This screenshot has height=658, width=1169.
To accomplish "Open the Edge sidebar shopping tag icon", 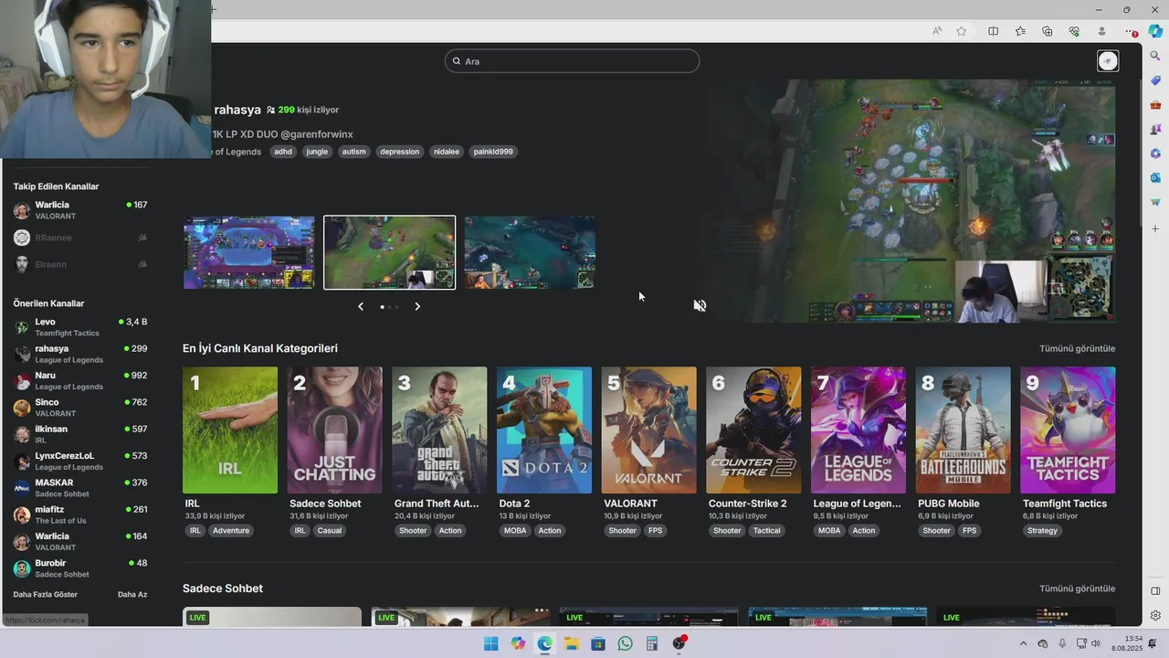I will point(1155,80).
